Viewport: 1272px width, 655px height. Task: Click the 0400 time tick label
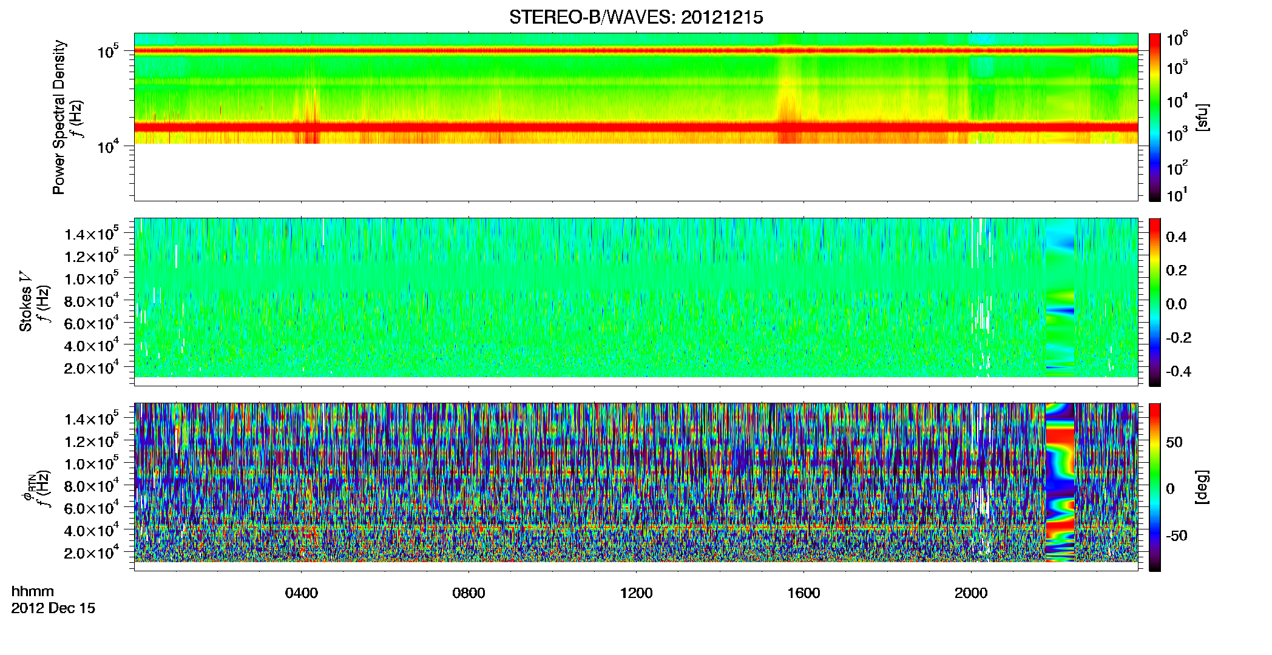(x=302, y=593)
